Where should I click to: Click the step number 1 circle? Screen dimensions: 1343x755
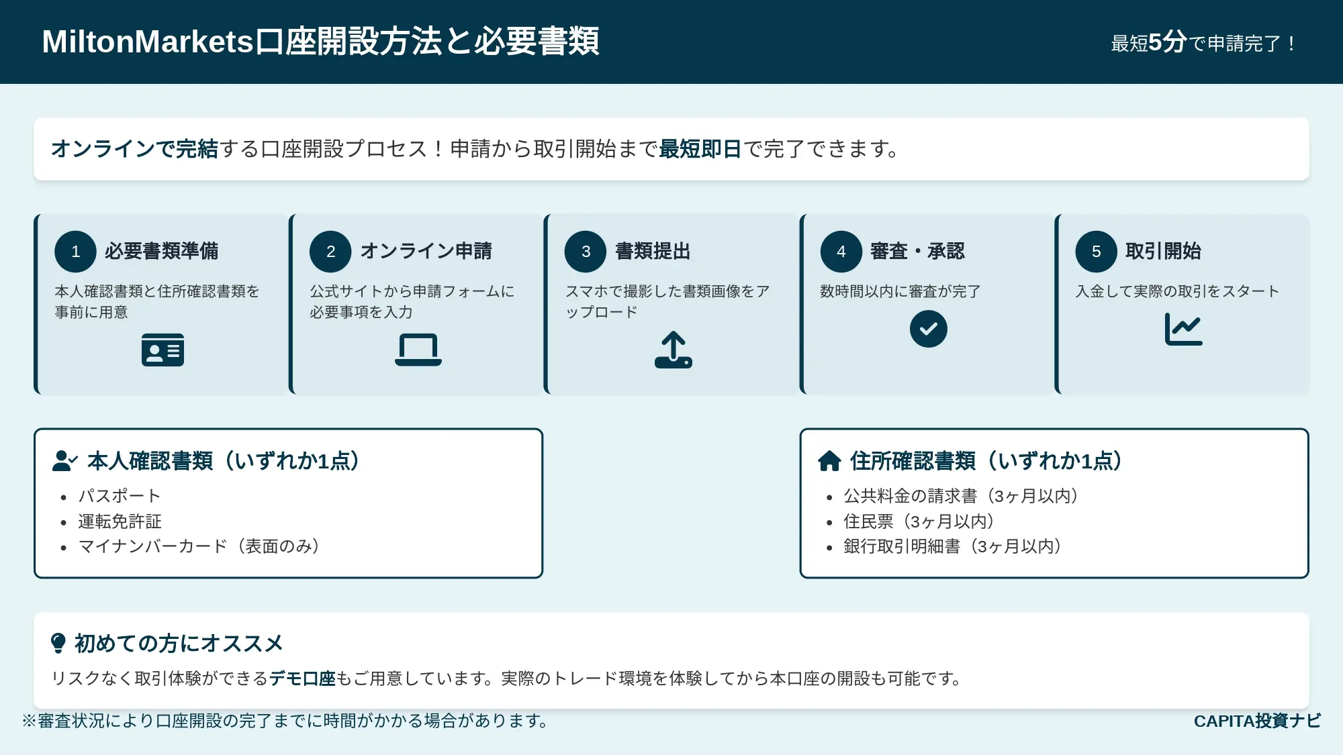(75, 252)
